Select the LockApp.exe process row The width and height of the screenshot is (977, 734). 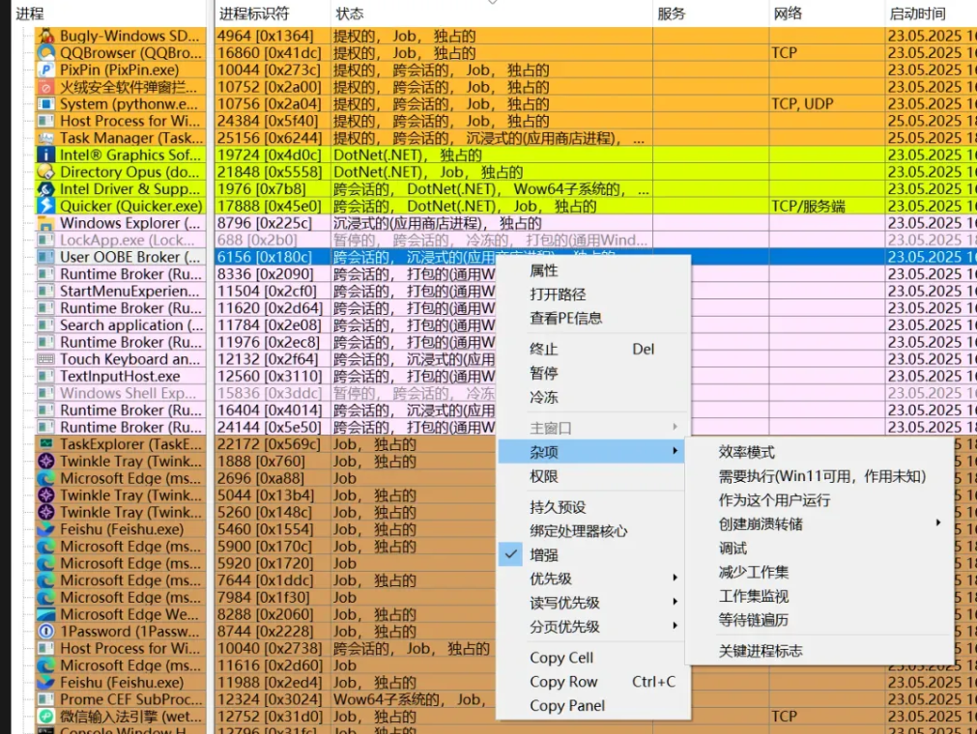[x=506, y=240]
